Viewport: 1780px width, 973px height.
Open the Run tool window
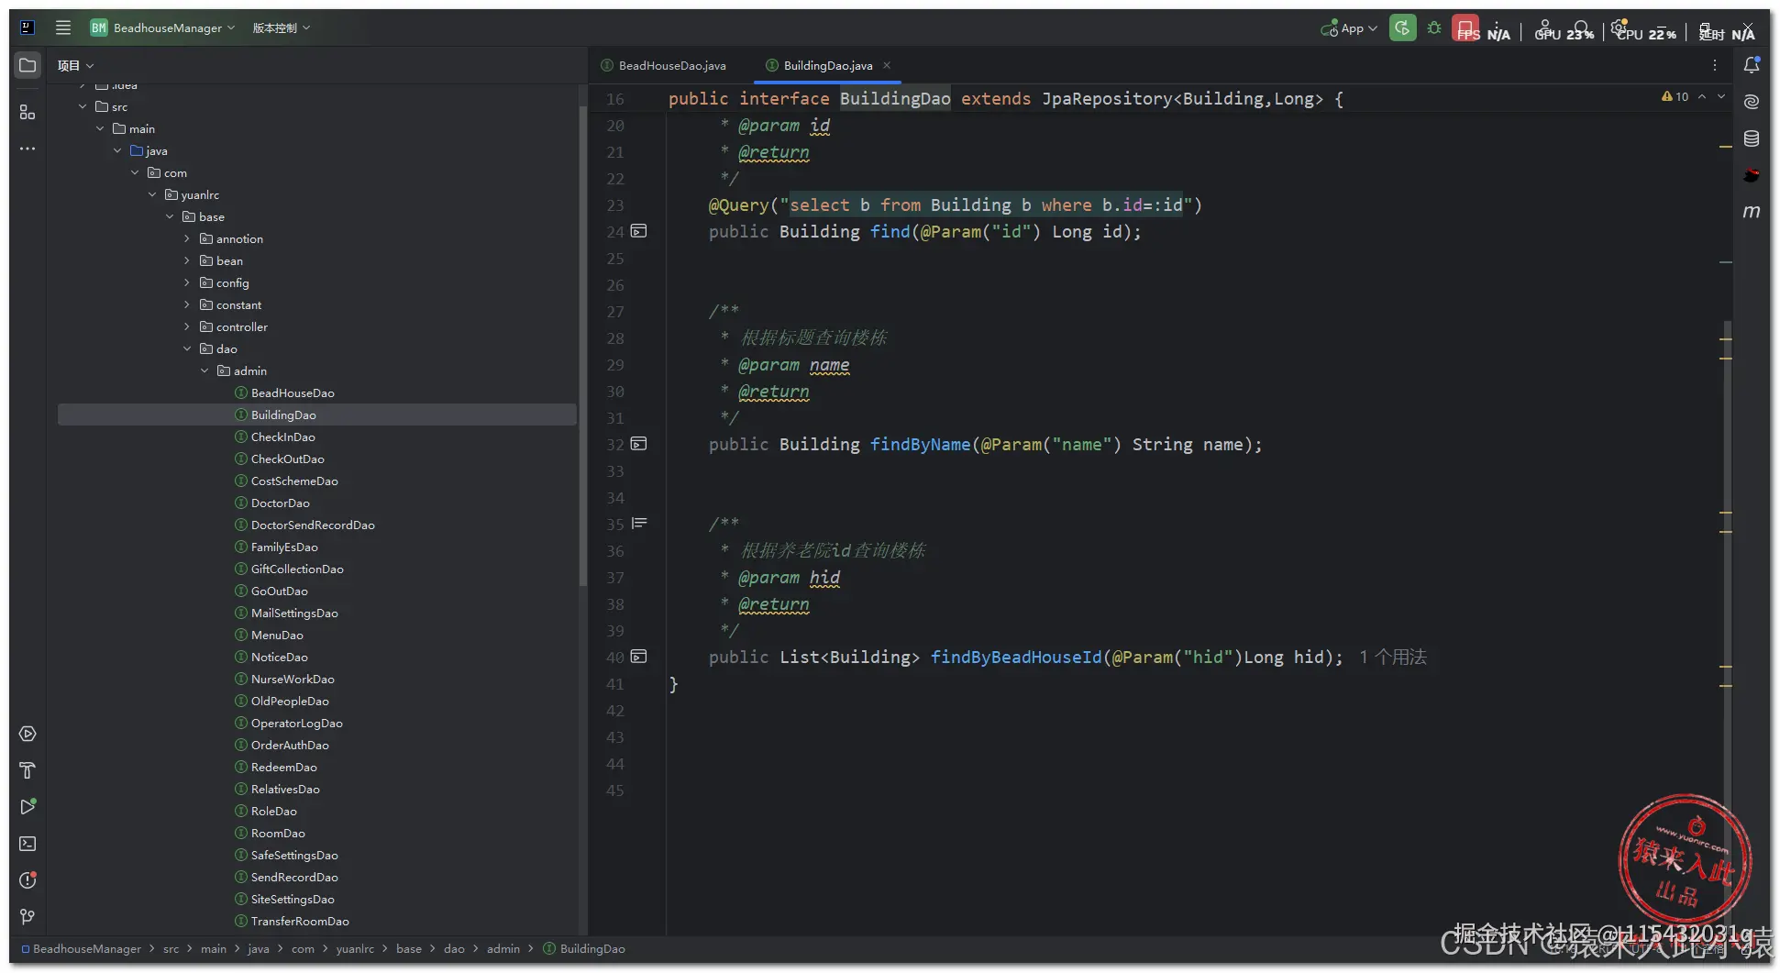click(28, 807)
